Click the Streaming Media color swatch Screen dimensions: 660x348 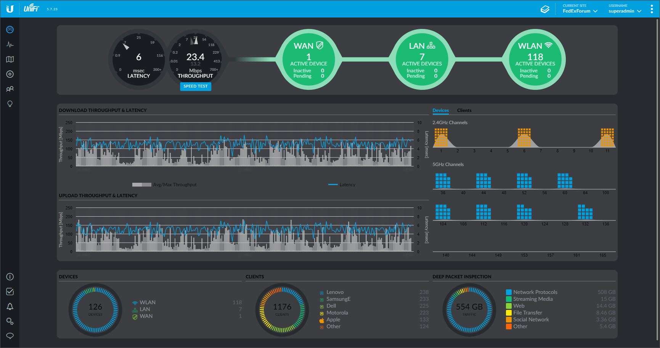click(509, 299)
